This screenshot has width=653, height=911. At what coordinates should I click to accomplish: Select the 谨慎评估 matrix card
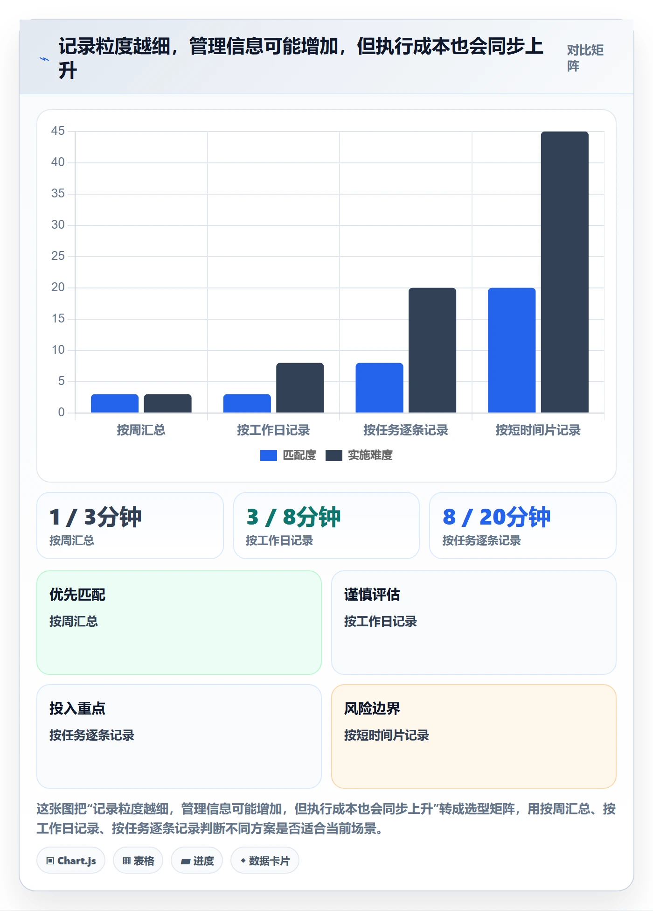pyautogui.click(x=474, y=623)
